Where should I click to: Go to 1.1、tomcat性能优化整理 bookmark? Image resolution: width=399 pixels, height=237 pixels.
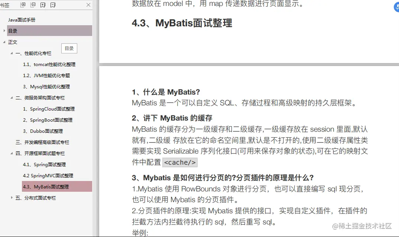[x=49, y=64]
